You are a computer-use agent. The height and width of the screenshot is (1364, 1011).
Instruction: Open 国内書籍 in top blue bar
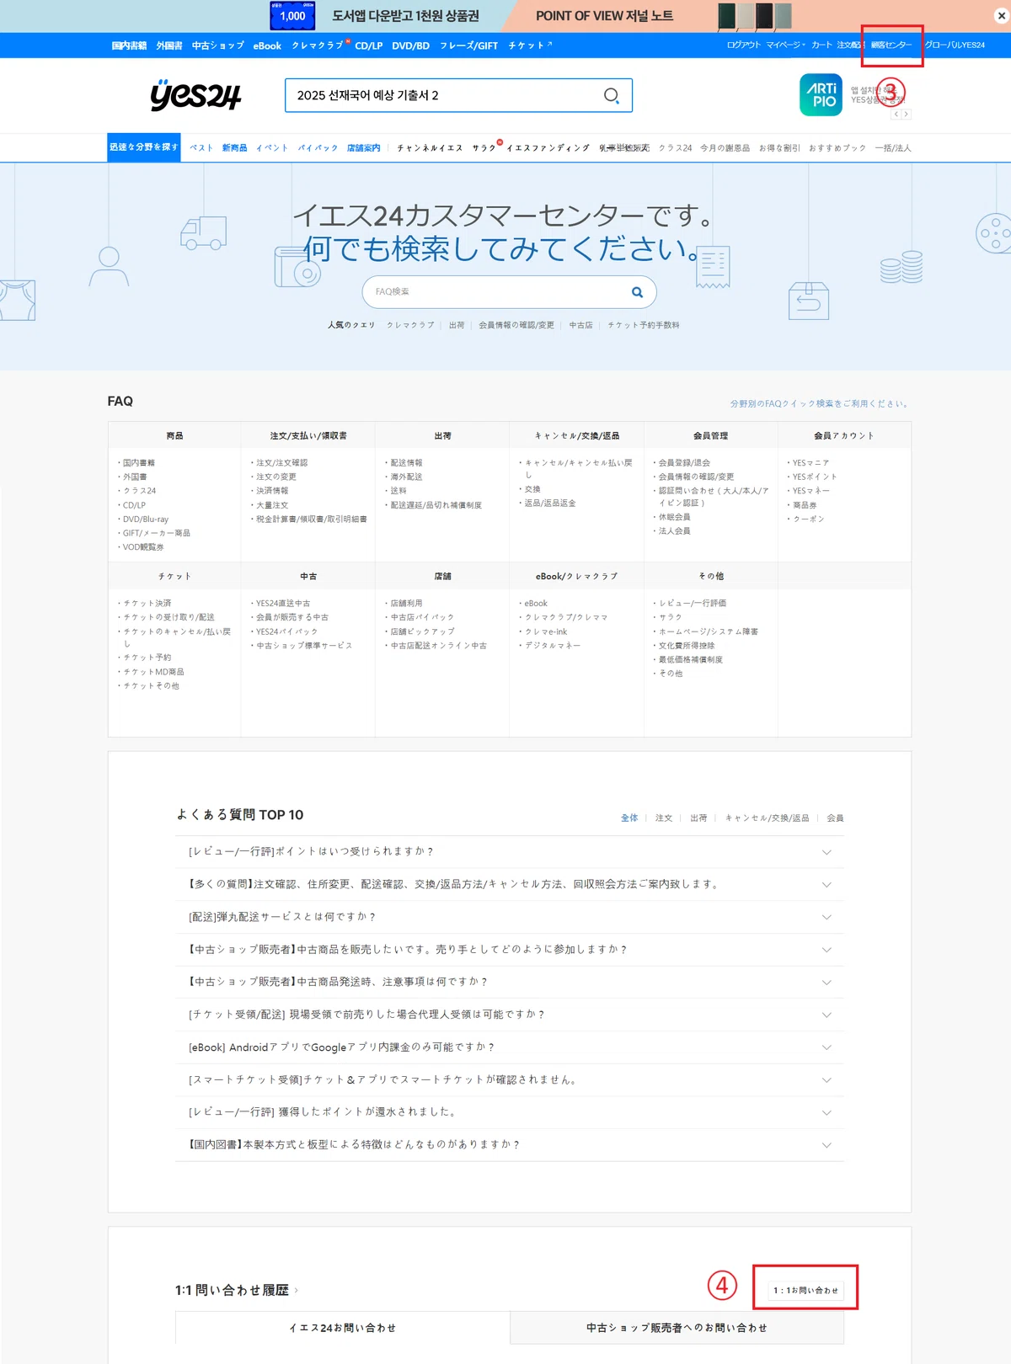[x=129, y=45]
